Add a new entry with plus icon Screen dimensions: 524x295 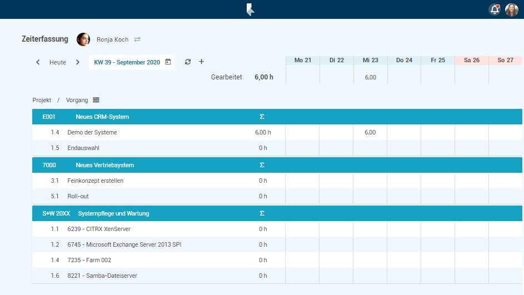click(201, 62)
